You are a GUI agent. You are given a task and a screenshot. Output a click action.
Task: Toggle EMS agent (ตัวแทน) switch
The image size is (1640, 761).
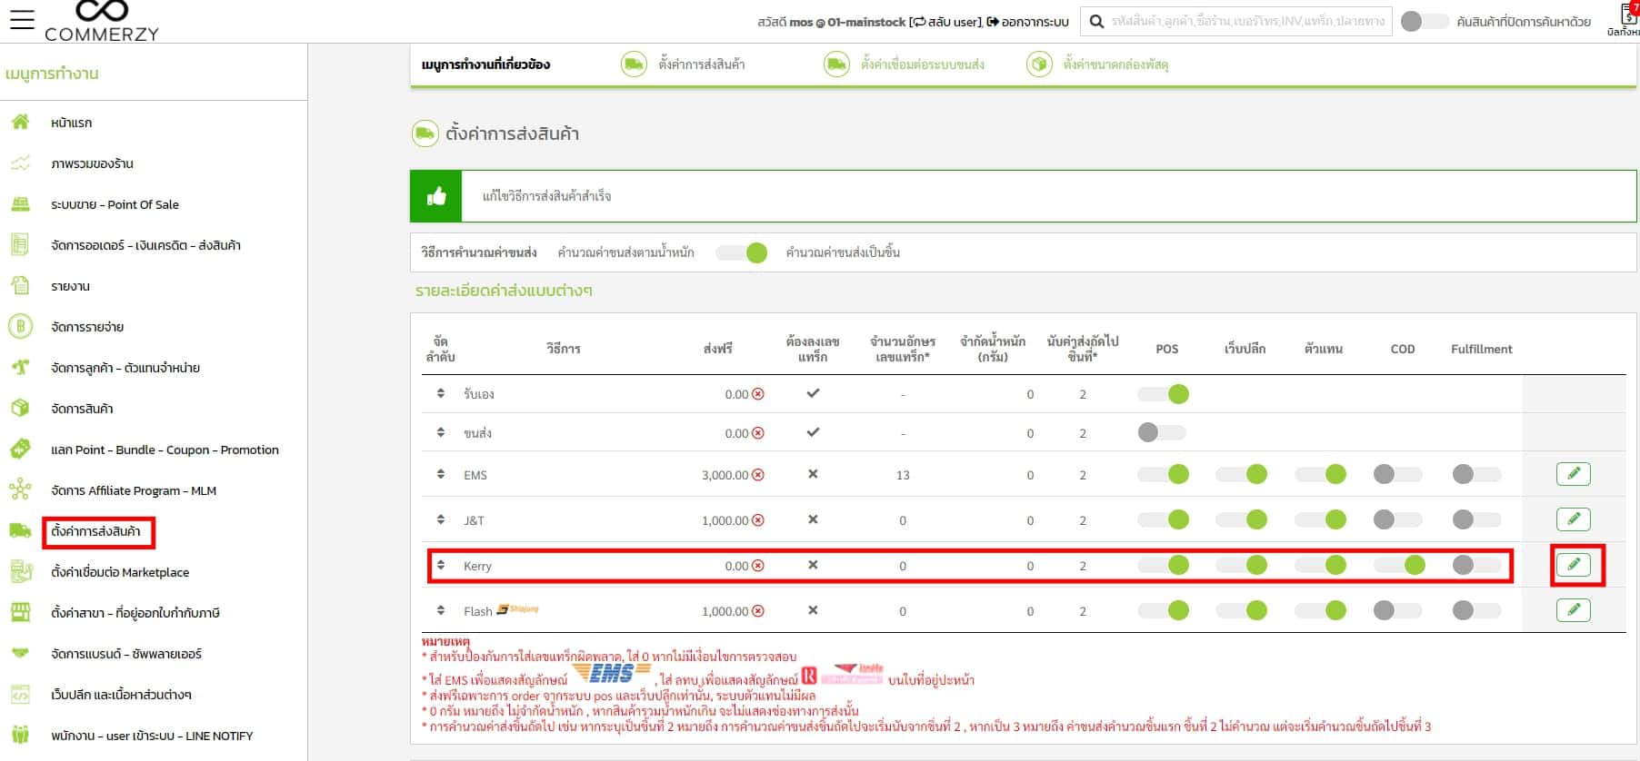point(1320,474)
